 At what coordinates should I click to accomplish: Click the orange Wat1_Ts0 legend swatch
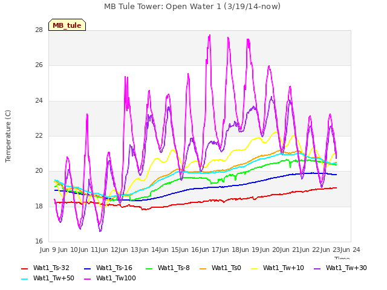[203, 269]
